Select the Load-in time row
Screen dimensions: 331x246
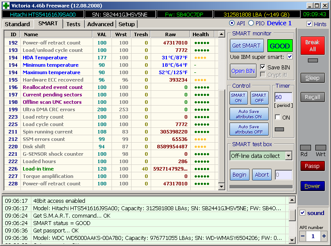coord(111,169)
